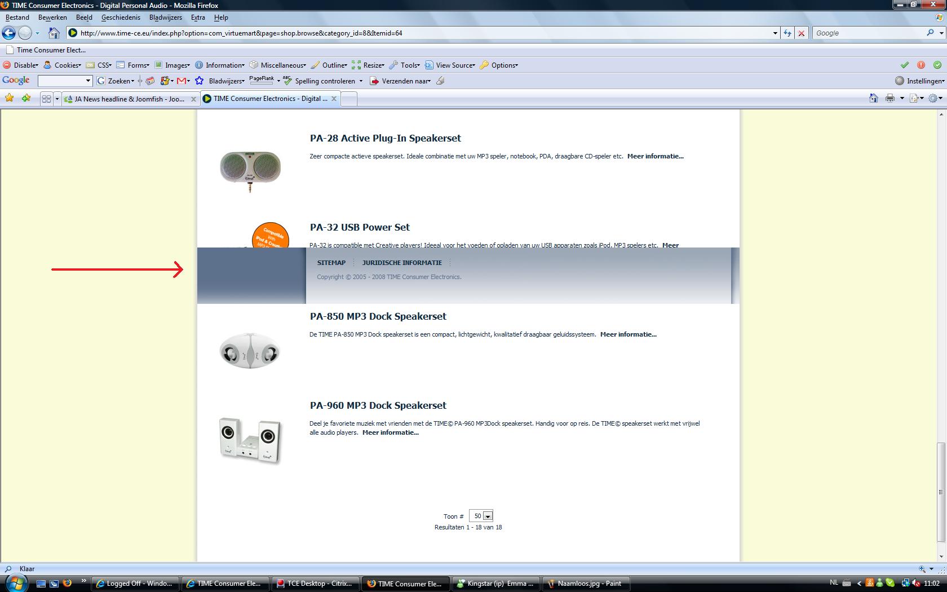Click the printer icon
Screen dimensions: 947x592
[x=890, y=98]
